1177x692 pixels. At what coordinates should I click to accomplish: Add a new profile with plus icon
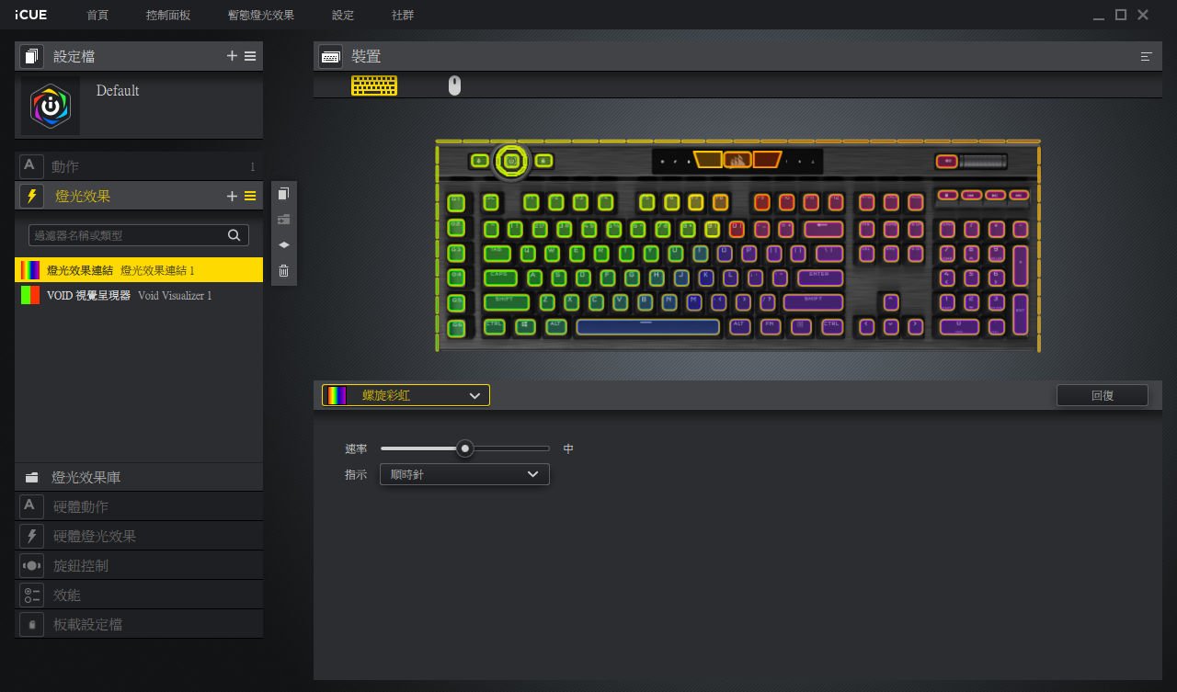pos(232,56)
